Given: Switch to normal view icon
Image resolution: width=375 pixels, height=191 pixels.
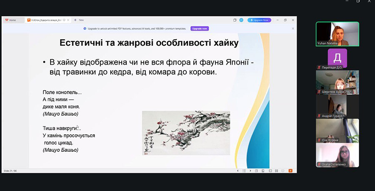Looking at the screenshot, I should pyautogui.click(x=270, y=171).
